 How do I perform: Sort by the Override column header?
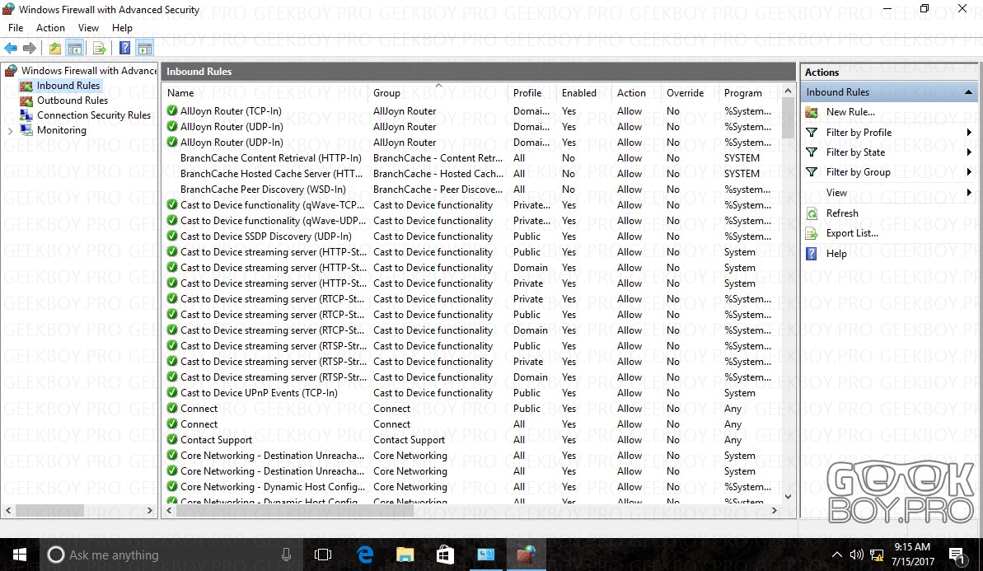point(690,93)
